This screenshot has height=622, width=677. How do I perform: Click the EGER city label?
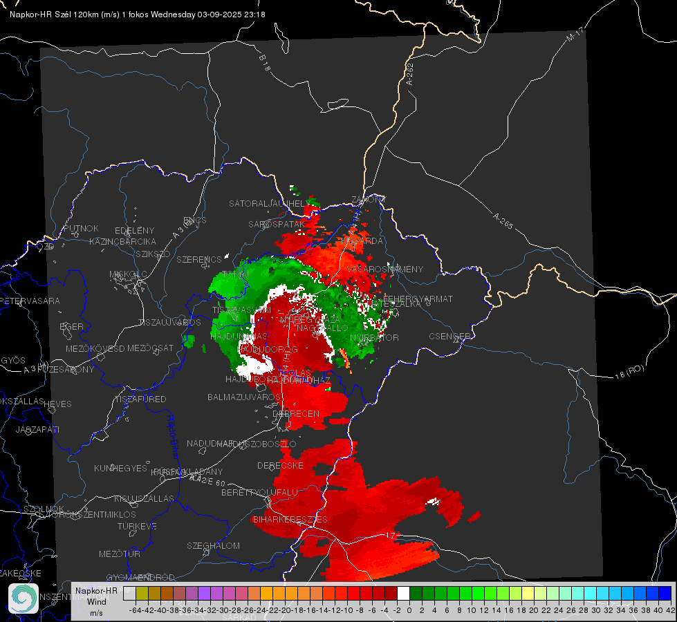pos(71,326)
